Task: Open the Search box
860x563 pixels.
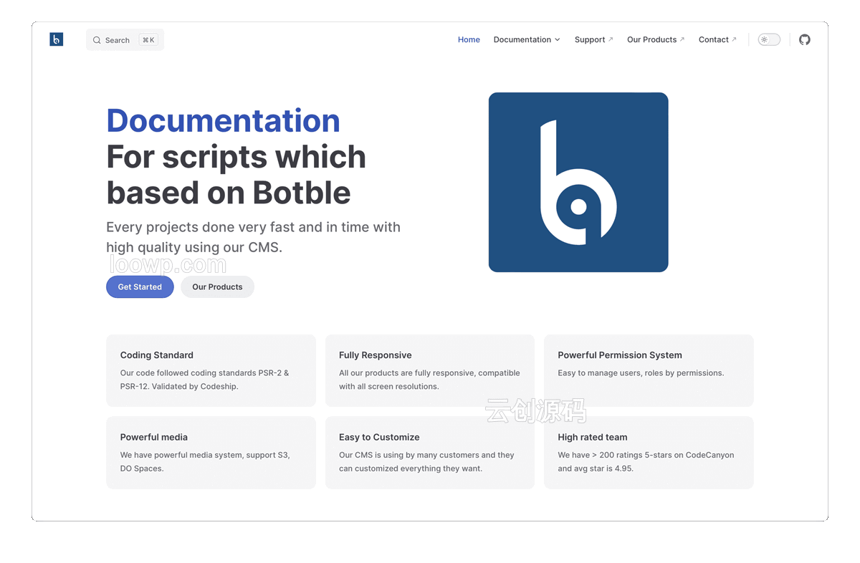Action: tap(125, 40)
